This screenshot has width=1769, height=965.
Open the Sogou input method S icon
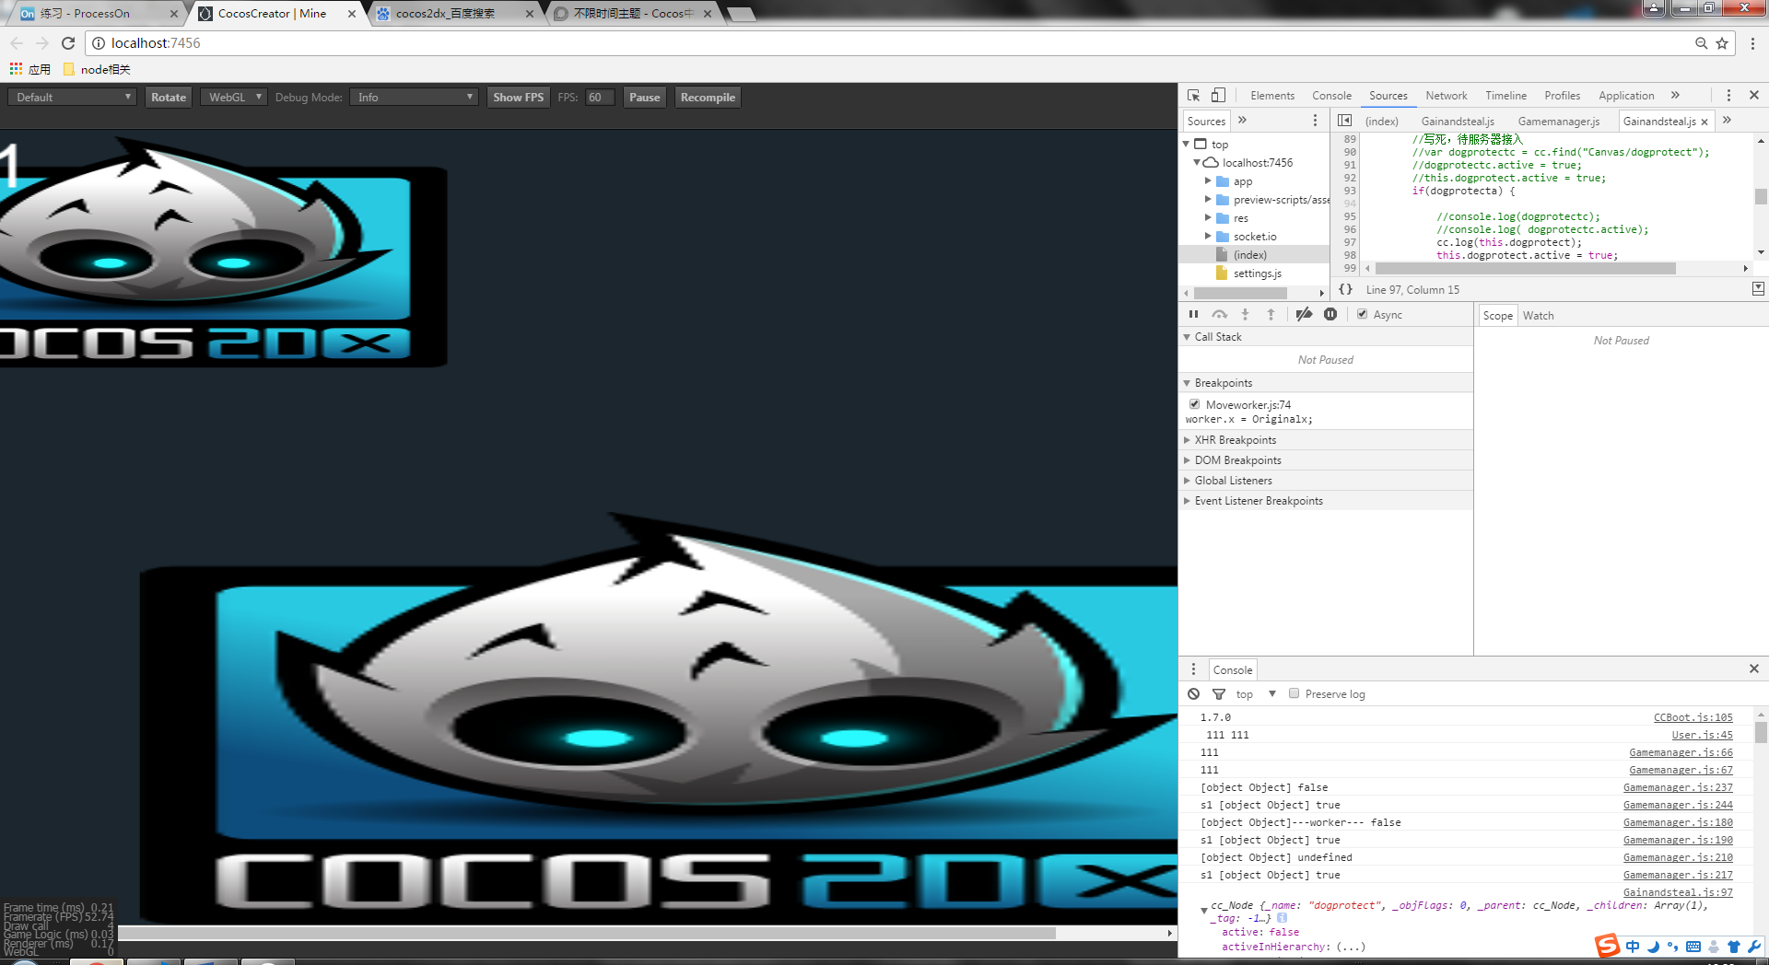click(x=1607, y=946)
